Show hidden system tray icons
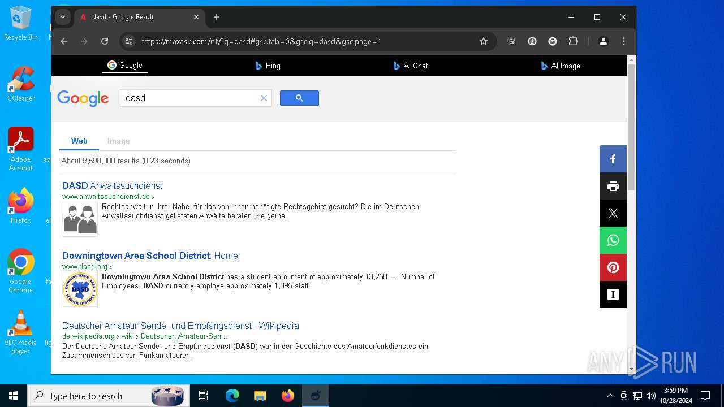The image size is (724, 407). 610,396
